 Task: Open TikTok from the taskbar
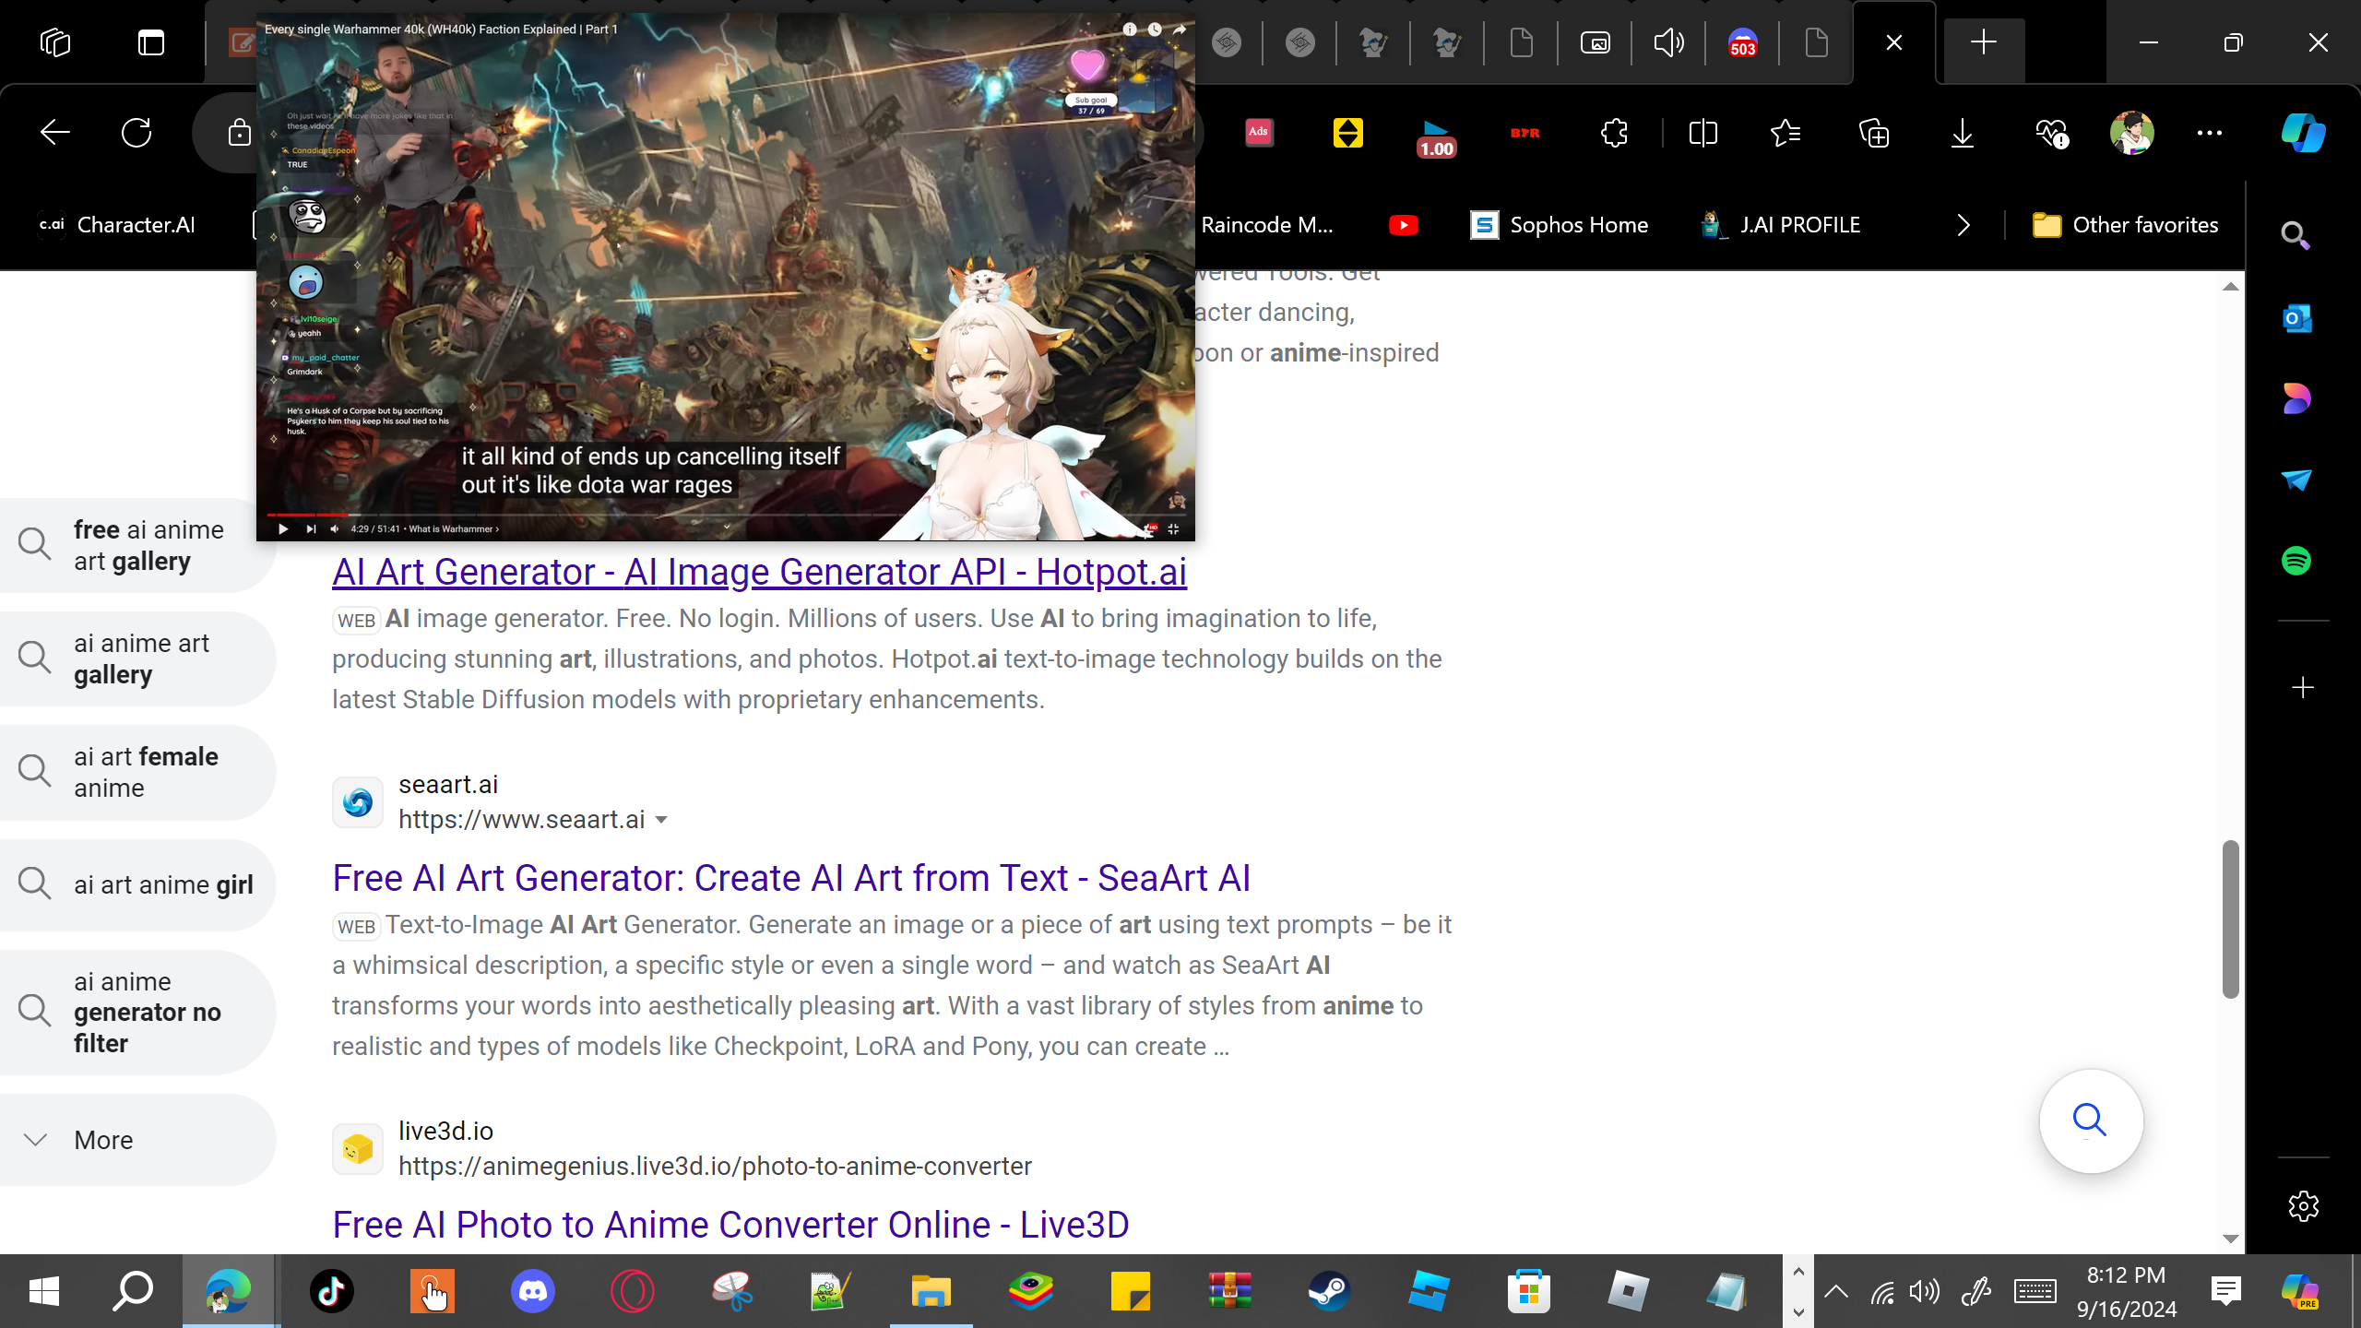tap(332, 1291)
